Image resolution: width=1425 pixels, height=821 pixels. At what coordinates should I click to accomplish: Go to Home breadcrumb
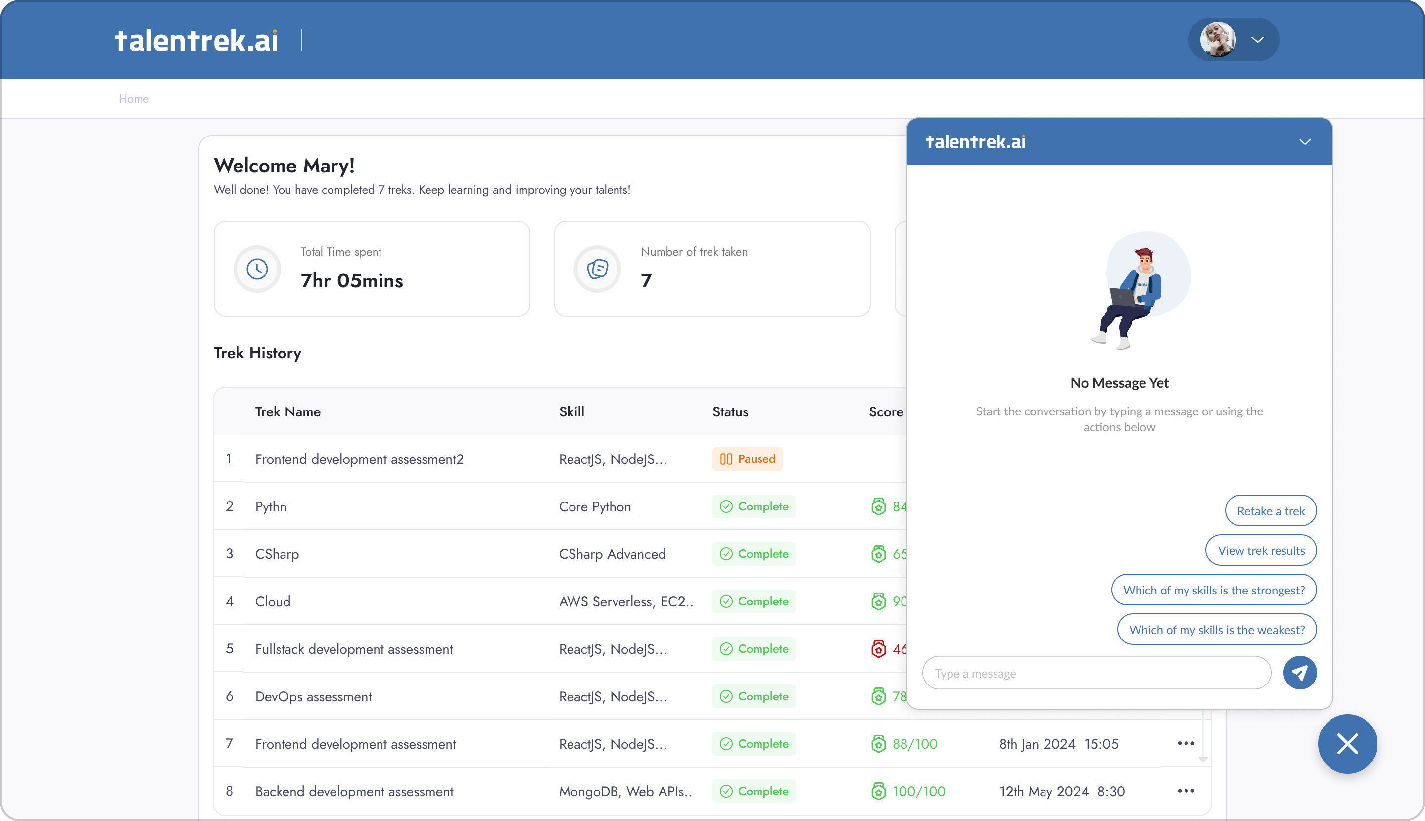[x=134, y=99]
